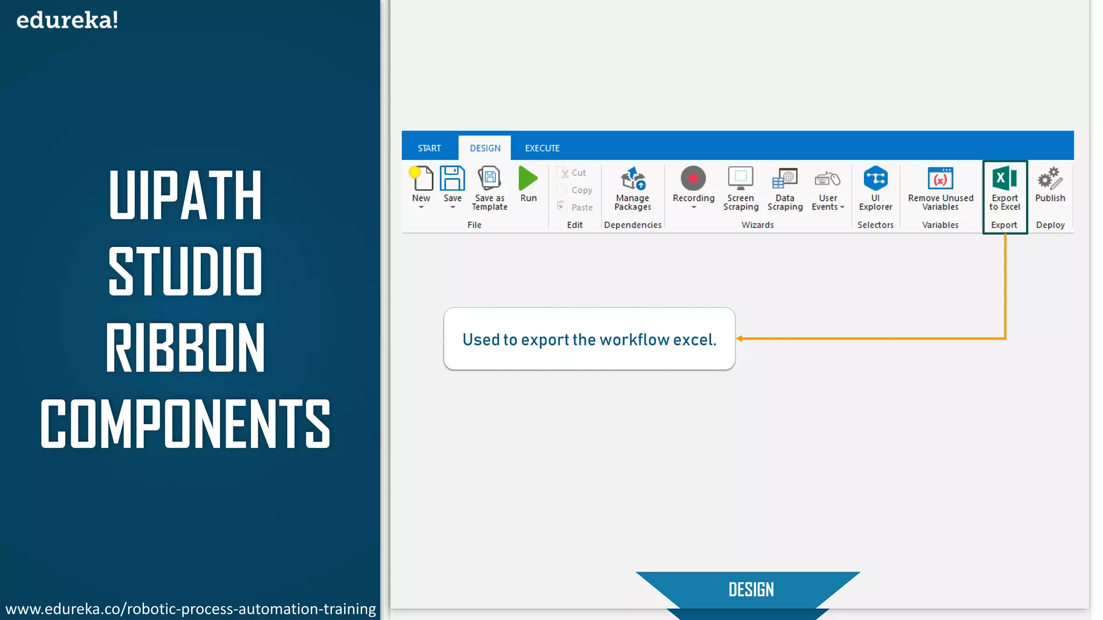This screenshot has width=1103, height=620.
Task: Open the Recording dropdown arrow
Action: 694,208
